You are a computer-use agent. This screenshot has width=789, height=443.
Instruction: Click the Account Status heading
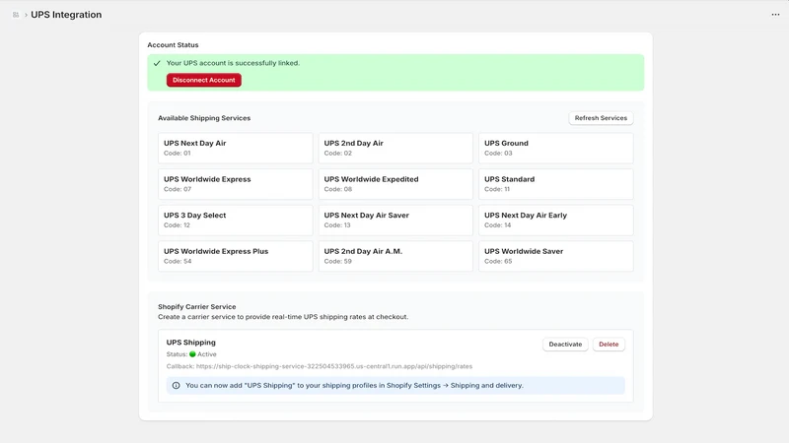click(x=173, y=44)
